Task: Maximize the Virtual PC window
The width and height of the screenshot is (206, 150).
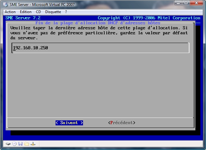Action: click(x=186, y=3)
